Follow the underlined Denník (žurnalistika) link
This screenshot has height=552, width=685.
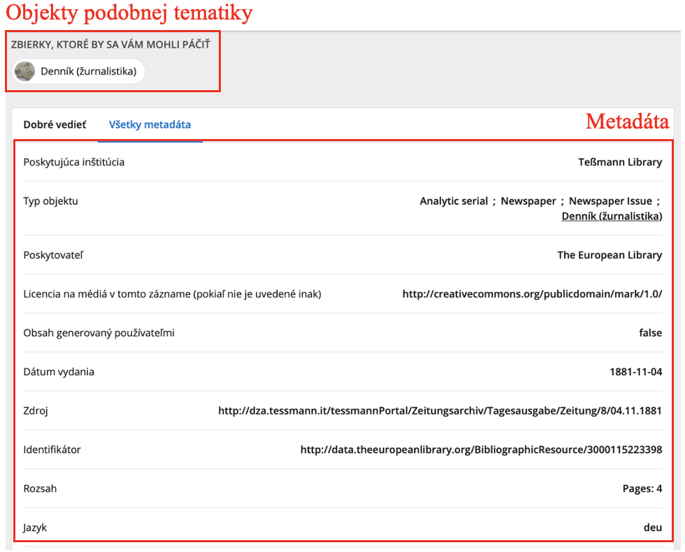click(x=612, y=216)
